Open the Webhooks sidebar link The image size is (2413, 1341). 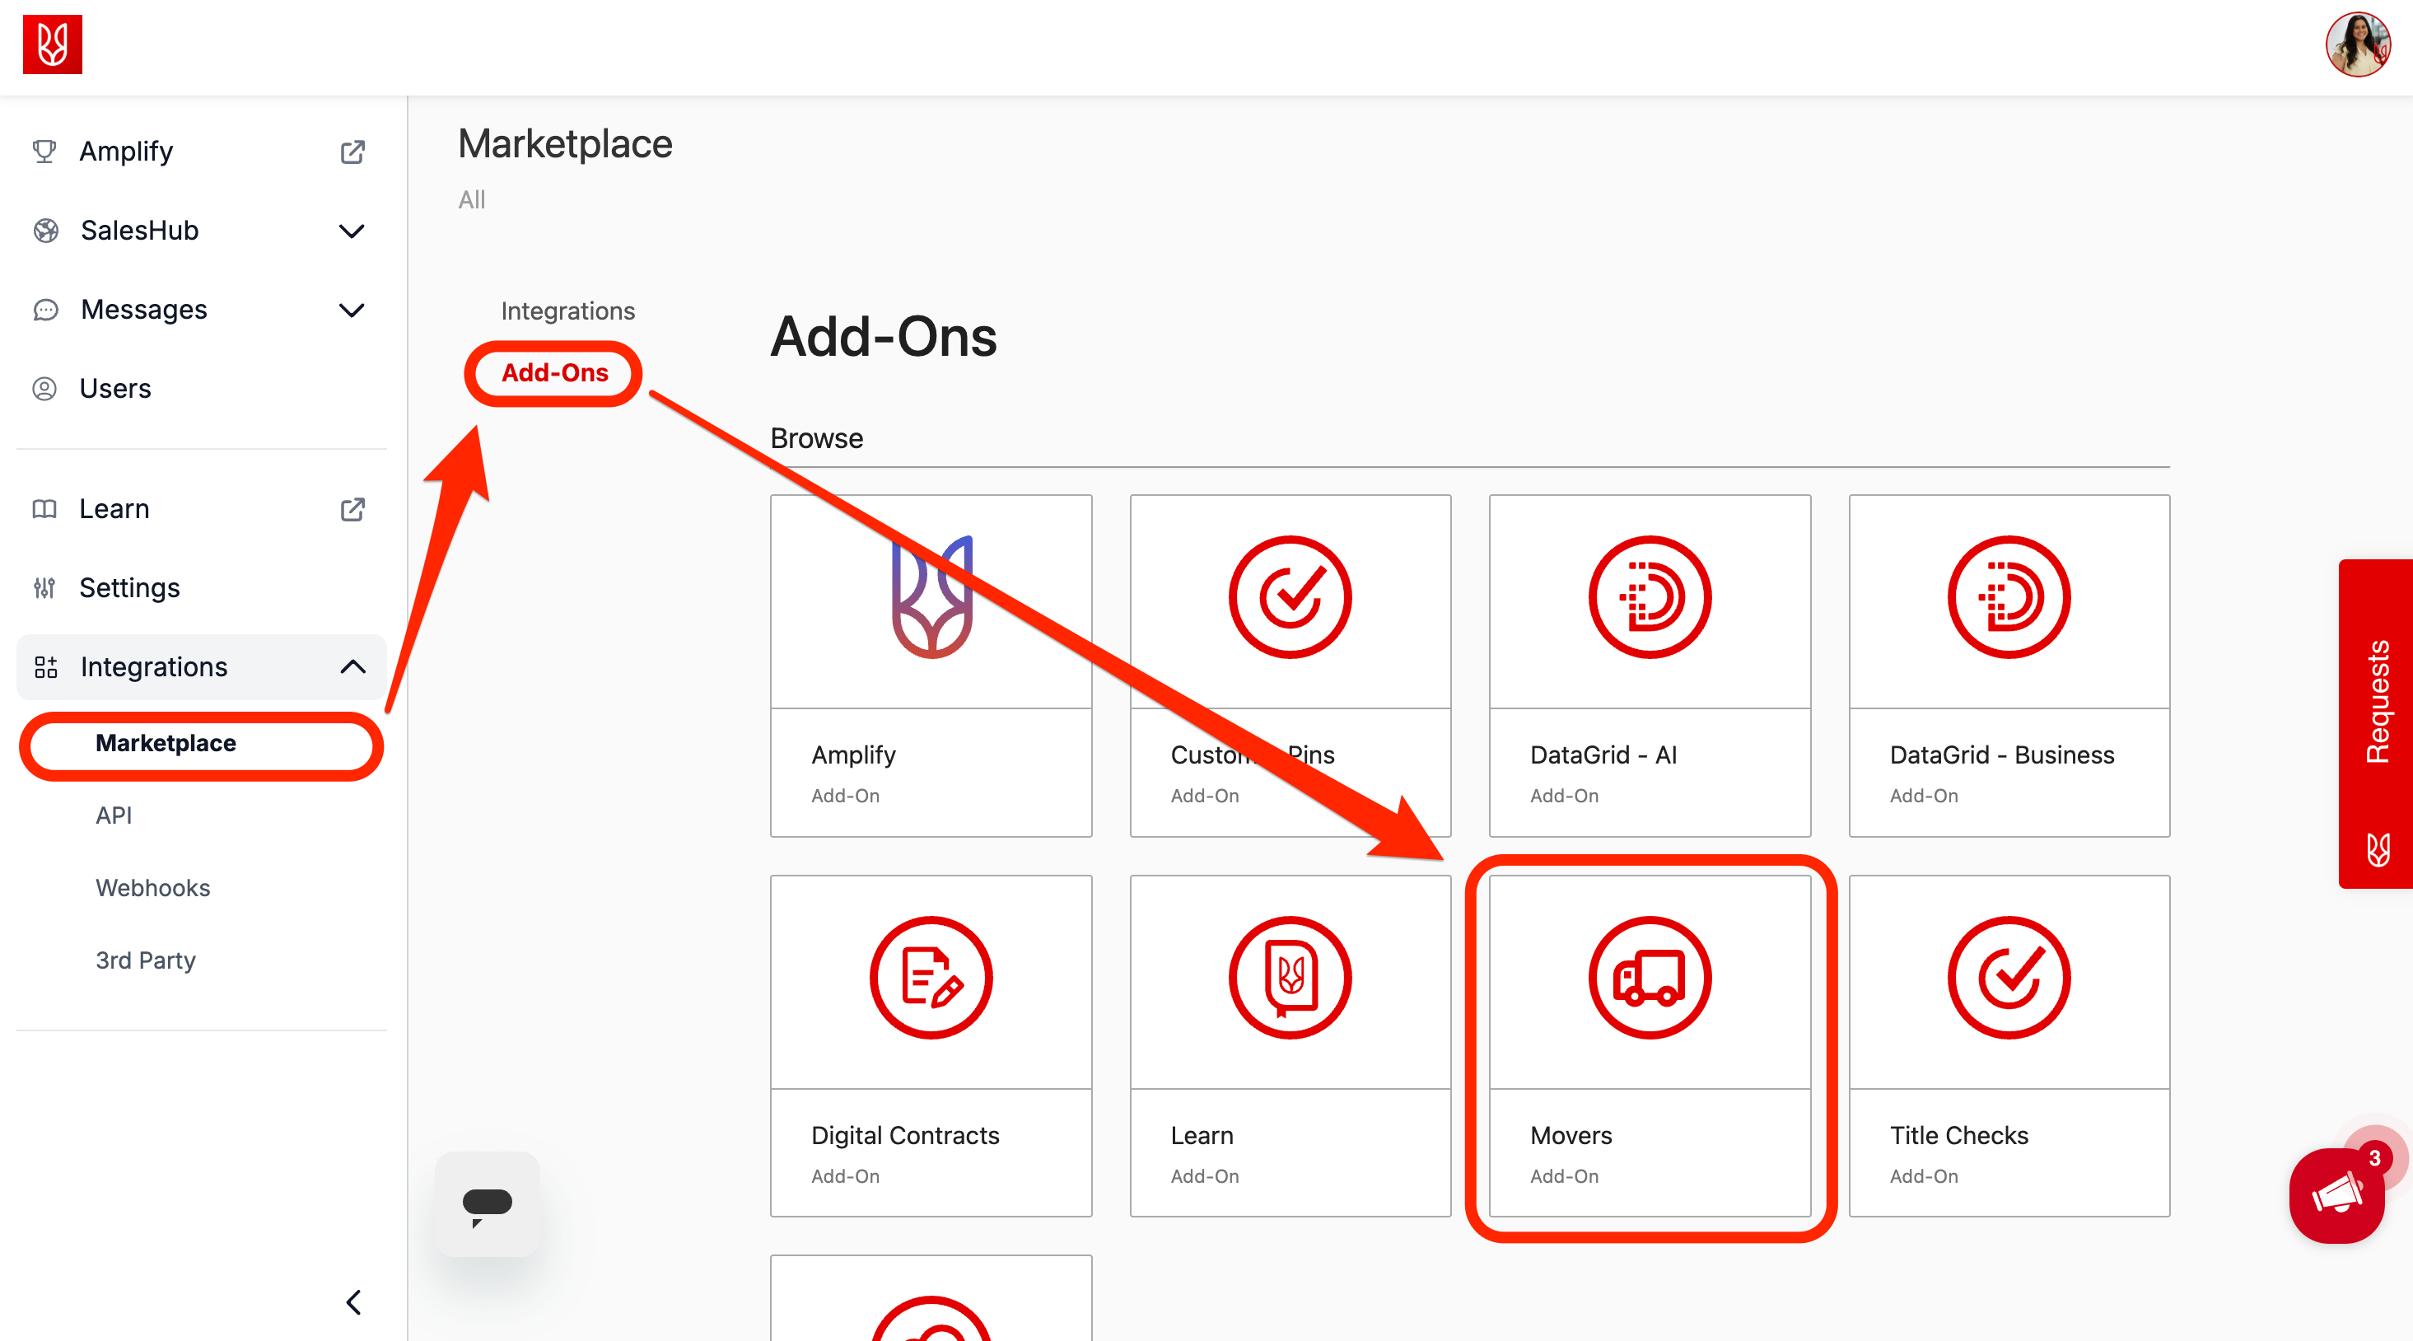[152, 887]
